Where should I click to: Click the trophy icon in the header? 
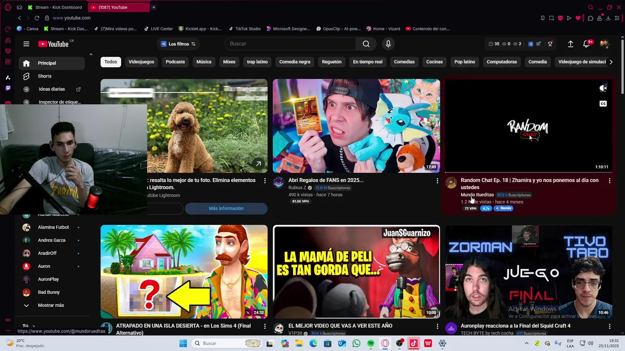(x=550, y=44)
